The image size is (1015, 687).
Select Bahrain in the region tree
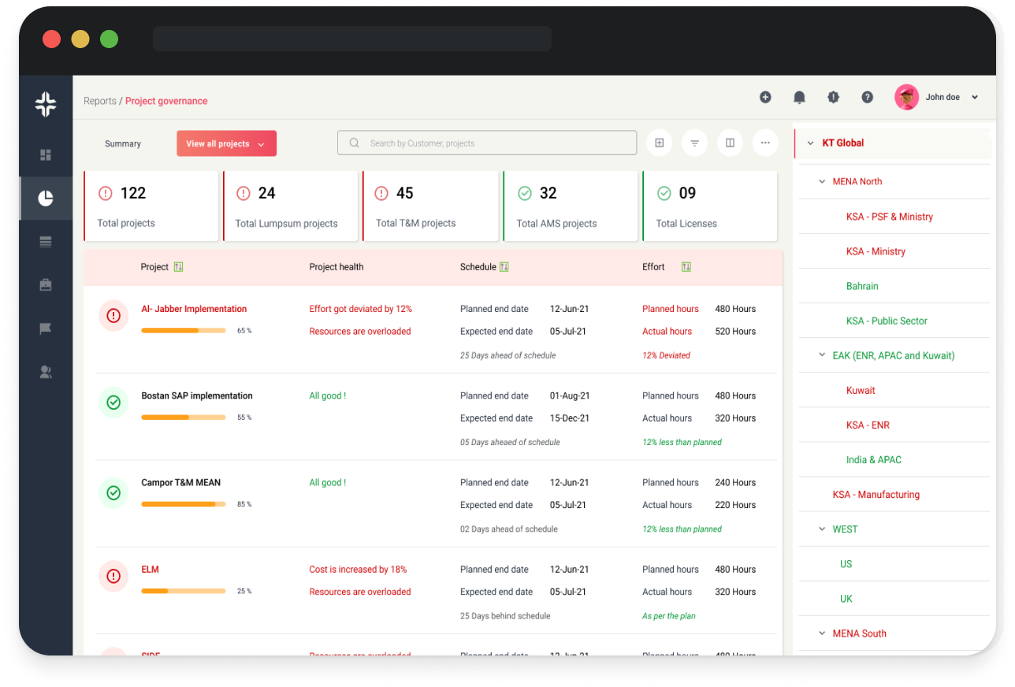click(862, 286)
